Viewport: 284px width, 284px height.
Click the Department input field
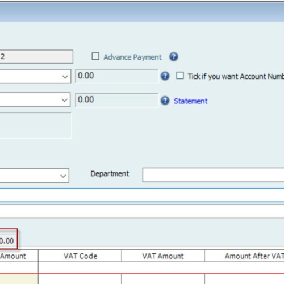click(x=213, y=175)
